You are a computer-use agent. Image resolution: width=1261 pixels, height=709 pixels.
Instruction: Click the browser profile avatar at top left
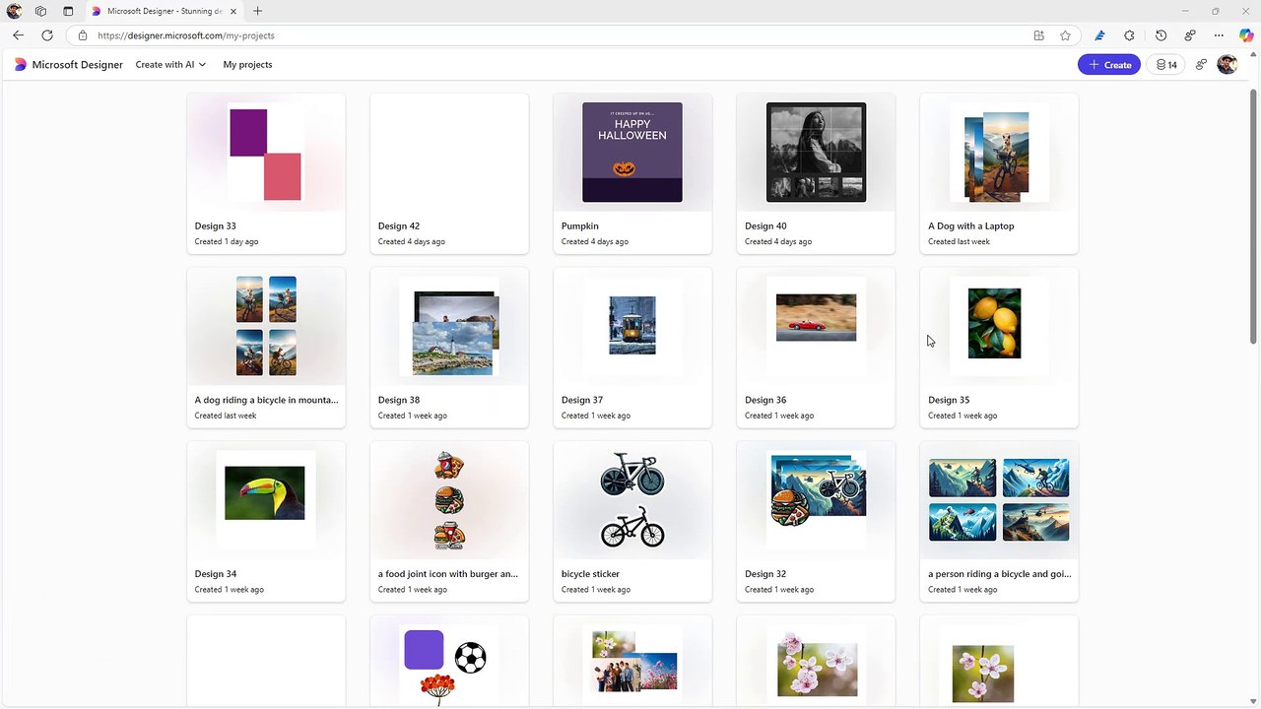pos(14,11)
